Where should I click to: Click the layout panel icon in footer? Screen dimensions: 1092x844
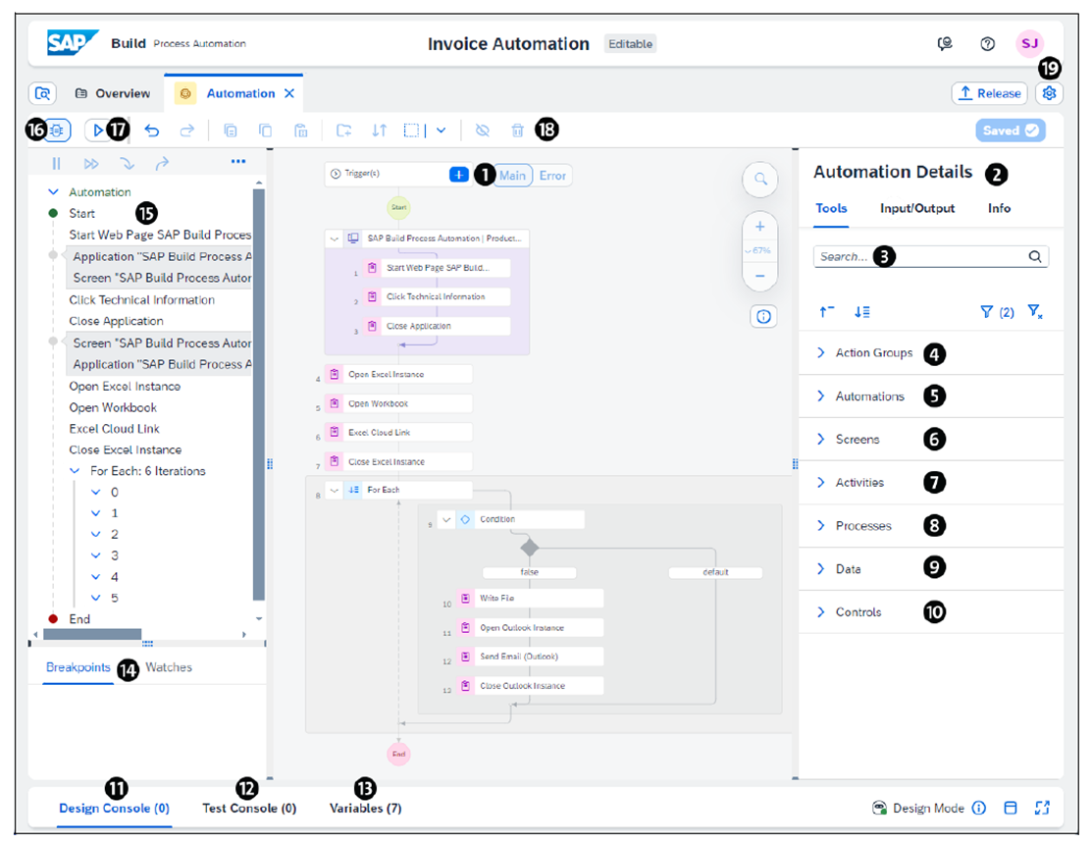[x=1011, y=808]
